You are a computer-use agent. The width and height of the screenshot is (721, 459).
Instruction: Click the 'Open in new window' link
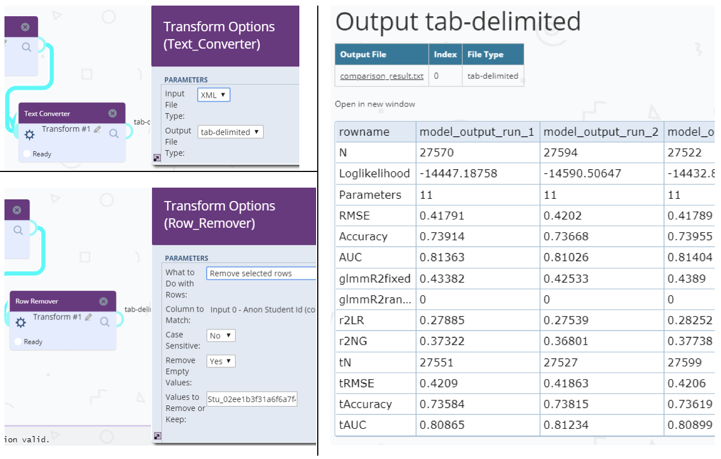click(375, 104)
